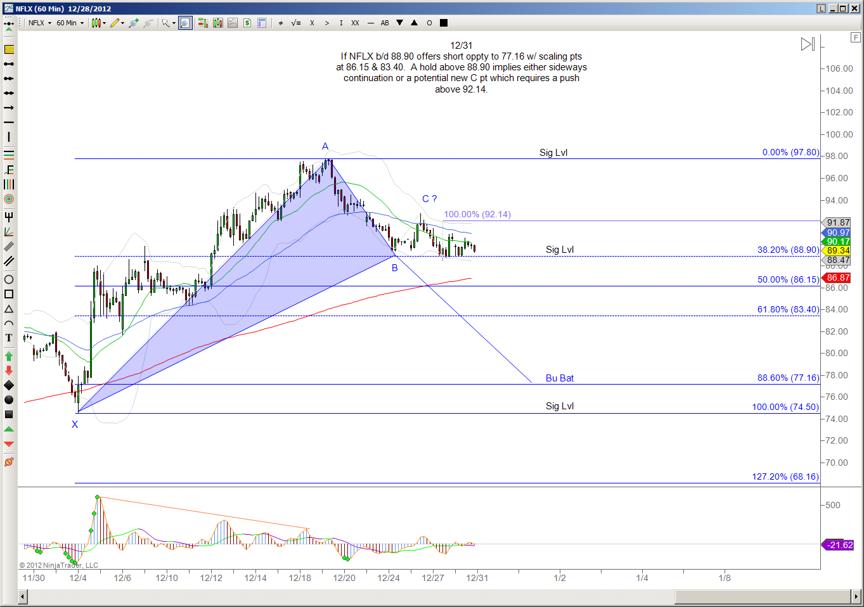864x607 pixels.
Task: Choose the Andrews pitchfork tool
Action: [9, 217]
